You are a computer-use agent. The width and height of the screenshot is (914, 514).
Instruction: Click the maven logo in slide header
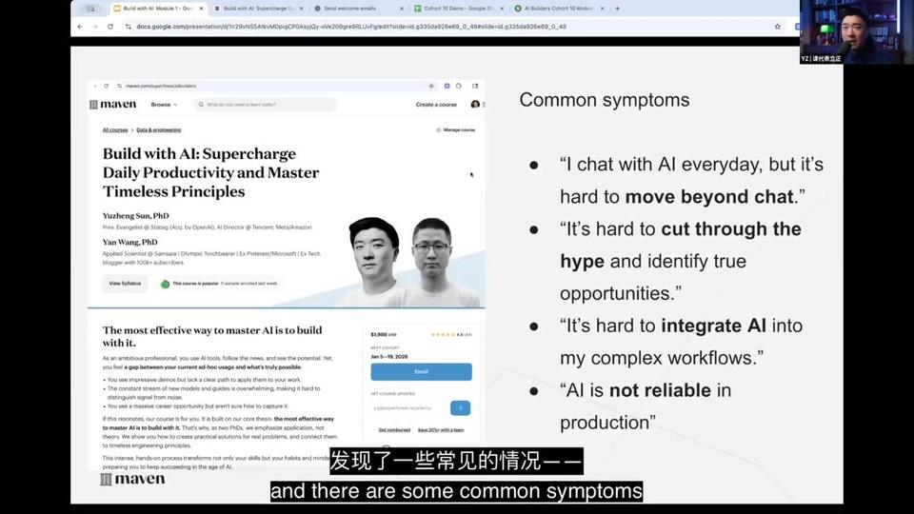(113, 105)
